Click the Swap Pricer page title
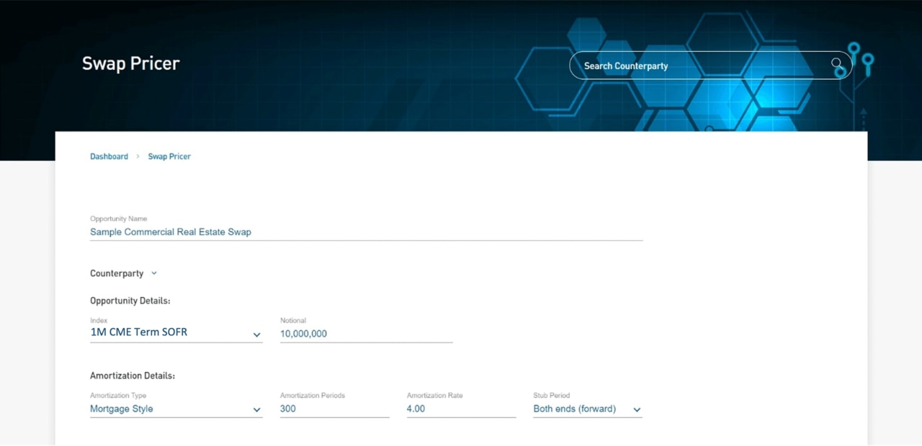Image resolution: width=922 pixels, height=446 pixels. 131,63
